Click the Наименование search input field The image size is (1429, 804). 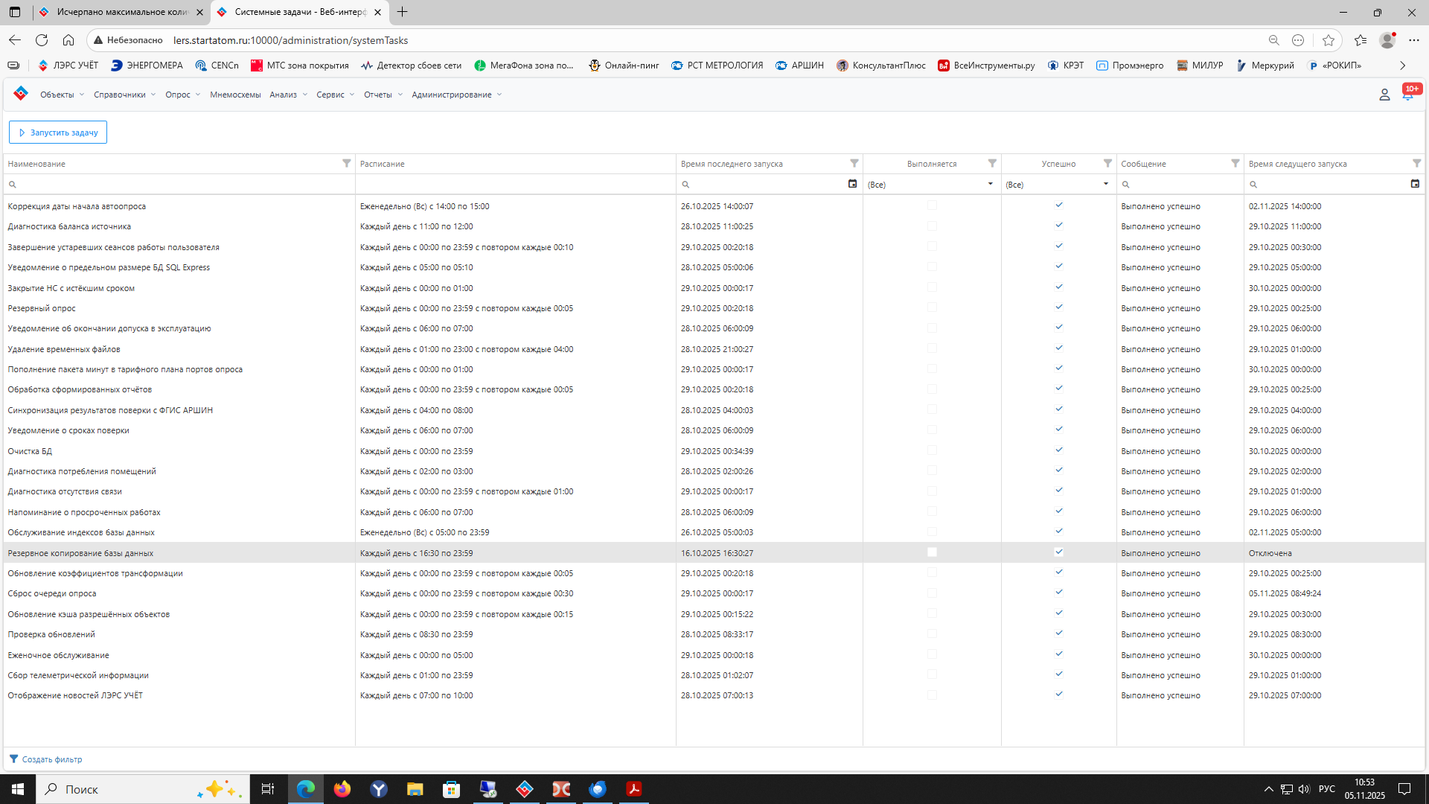(x=179, y=184)
